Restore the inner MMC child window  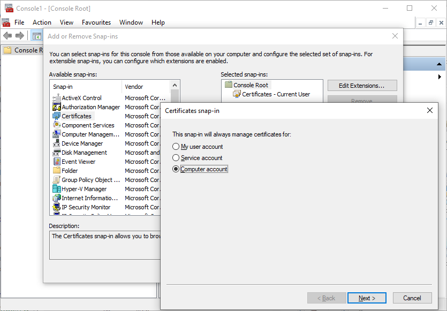pos(430,22)
